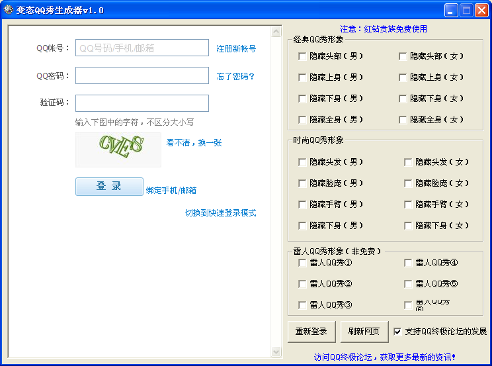
Task: Toggle 隐藏下身（男）in 经典QQ秀形象
Action: [302, 99]
